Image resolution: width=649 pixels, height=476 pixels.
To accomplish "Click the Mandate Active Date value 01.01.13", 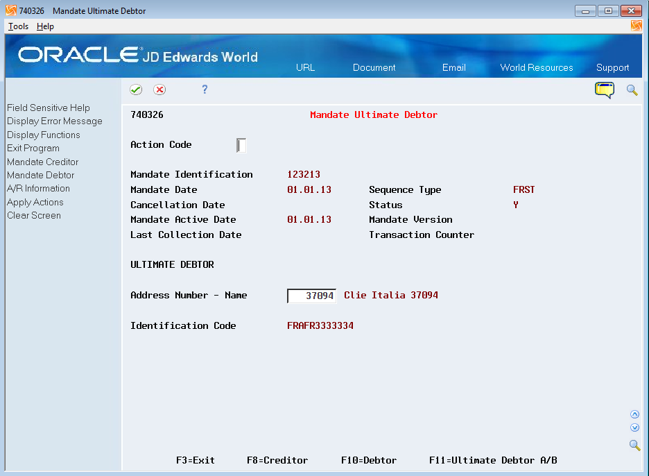I will point(309,219).
